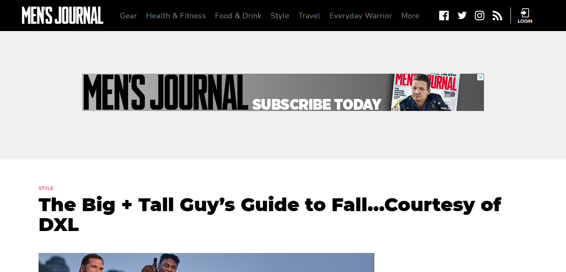Open Everyday Warrior section
The image size is (566, 272).
pyautogui.click(x=361, y=16)
